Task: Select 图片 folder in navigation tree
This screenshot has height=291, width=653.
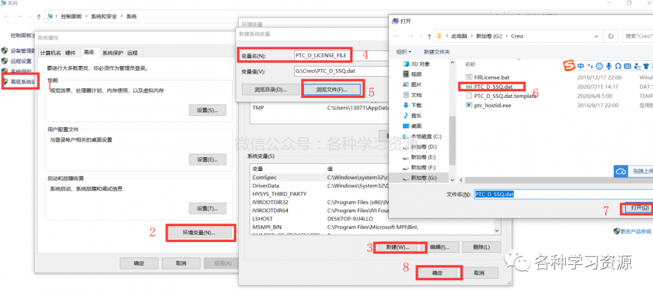Action: coord(412,85)
